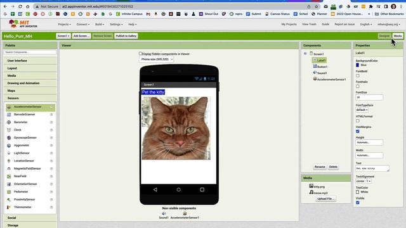
Task: Click the Search Components field
Action: tap(30, 52)
